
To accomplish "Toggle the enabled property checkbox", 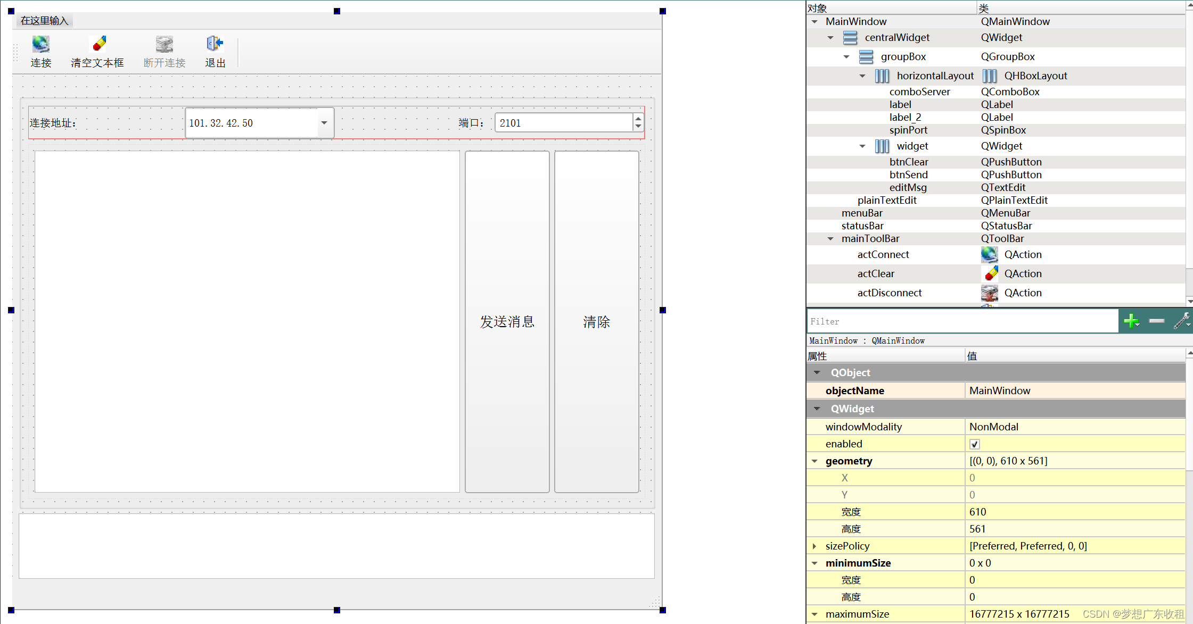I will tap(974, 444).
